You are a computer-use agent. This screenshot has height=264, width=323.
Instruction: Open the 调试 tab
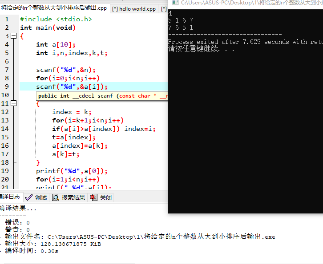[x=36, y=197]
